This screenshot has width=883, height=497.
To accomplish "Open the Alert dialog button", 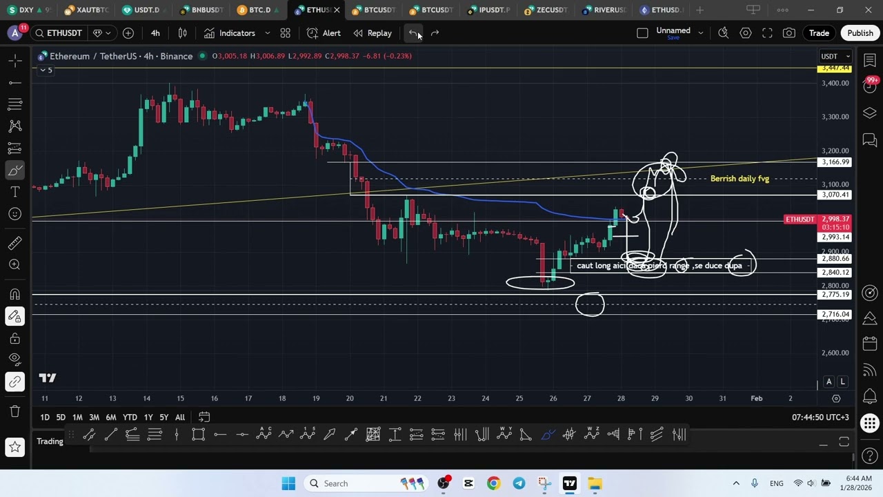I will tap(324, 33).
